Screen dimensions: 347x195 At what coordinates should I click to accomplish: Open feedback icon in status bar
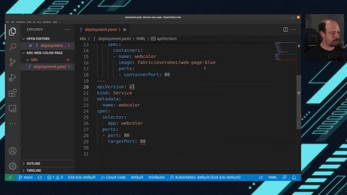click(285, 177)
